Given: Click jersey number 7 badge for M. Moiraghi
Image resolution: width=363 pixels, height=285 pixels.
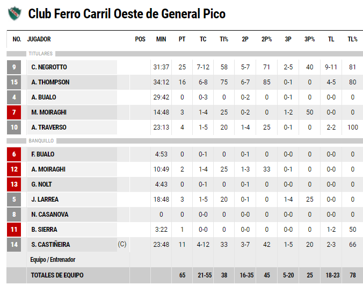Looking at the screenshot, I should click(x=14, y=112).
